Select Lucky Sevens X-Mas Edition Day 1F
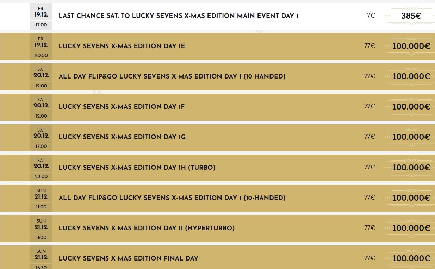This screenshot has height=269, width=435. 122,107
